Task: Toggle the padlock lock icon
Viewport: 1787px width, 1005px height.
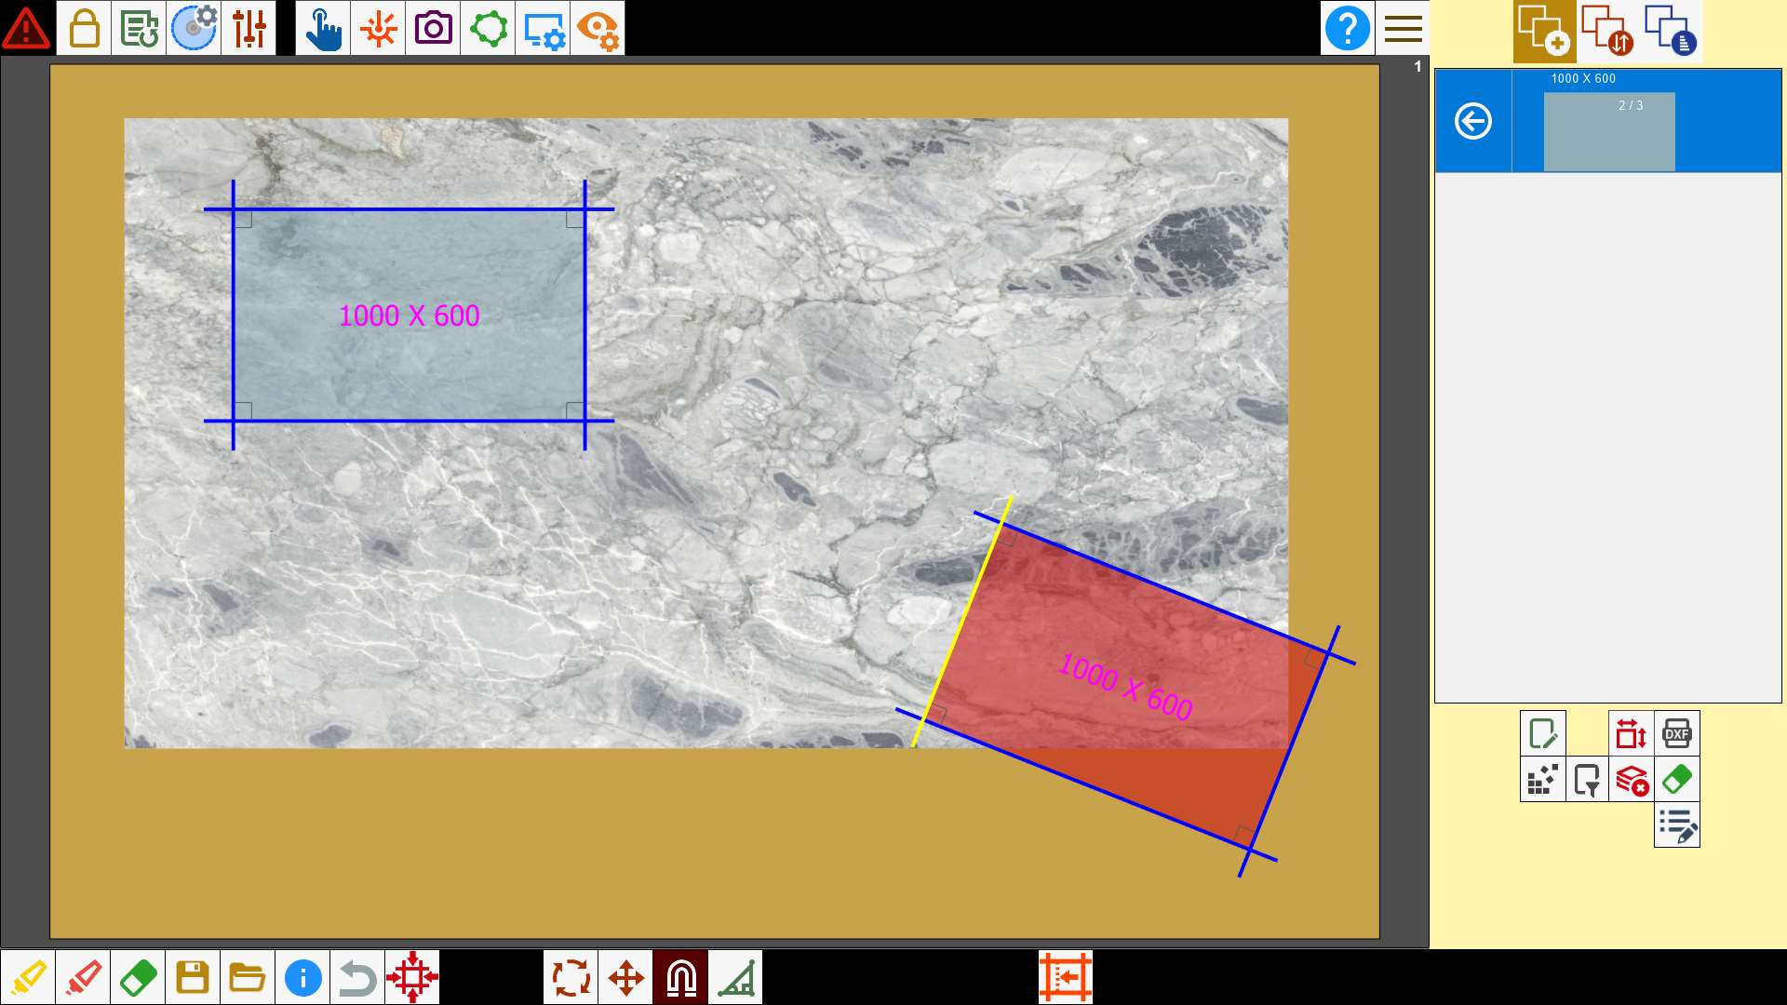Action: click(84, 28)
